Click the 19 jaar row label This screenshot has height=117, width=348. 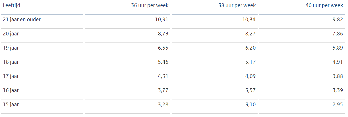(x=11, y=48)
